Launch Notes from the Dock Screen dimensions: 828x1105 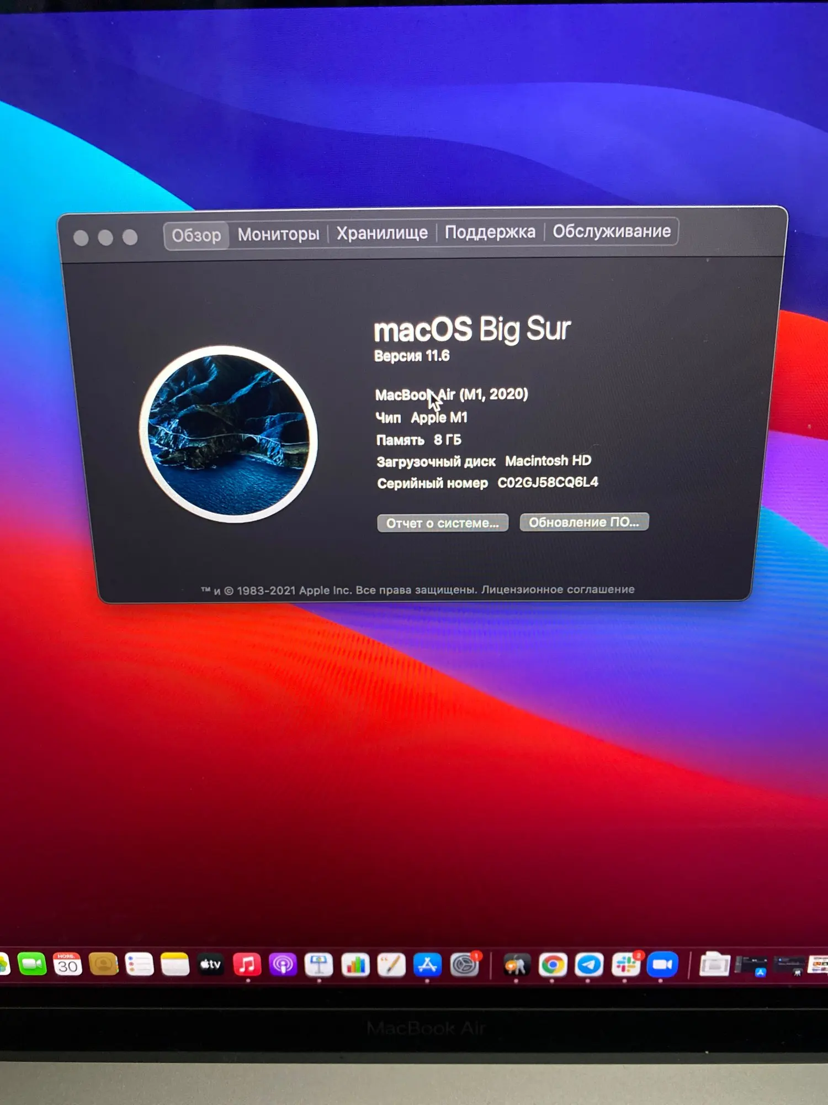175,965
